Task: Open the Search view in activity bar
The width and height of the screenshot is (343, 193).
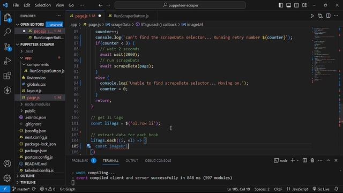Action: coord(7,32)
